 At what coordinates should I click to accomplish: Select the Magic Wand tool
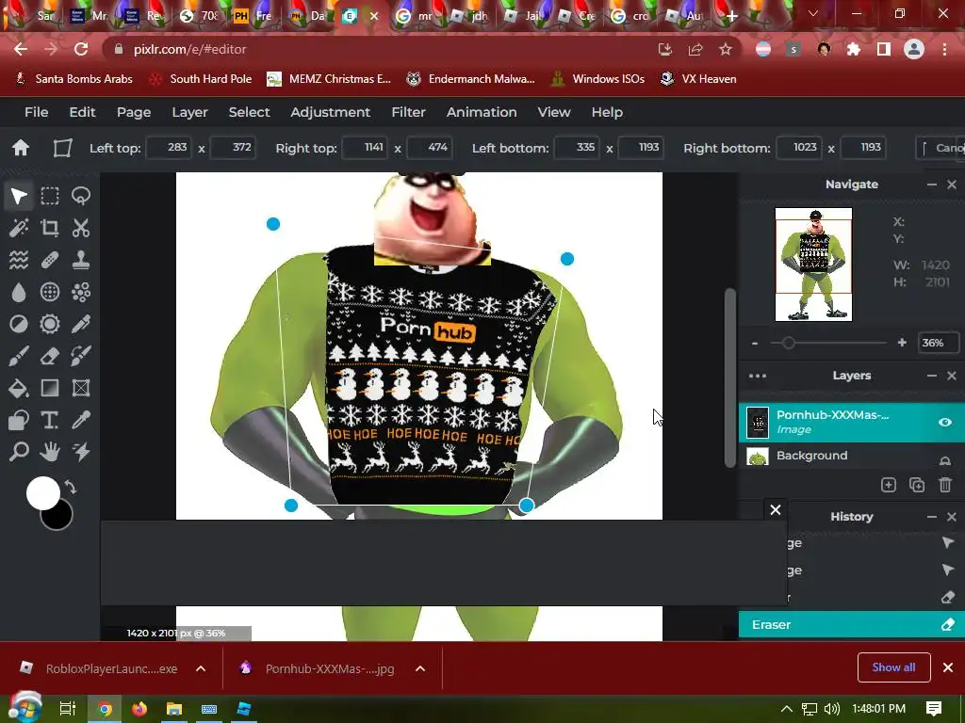coord(19,228)
